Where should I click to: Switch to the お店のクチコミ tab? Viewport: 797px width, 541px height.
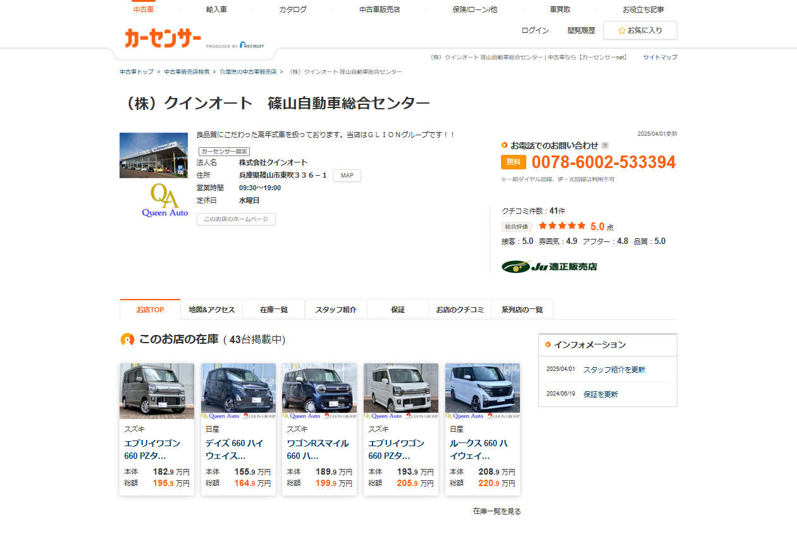point(460,310)
